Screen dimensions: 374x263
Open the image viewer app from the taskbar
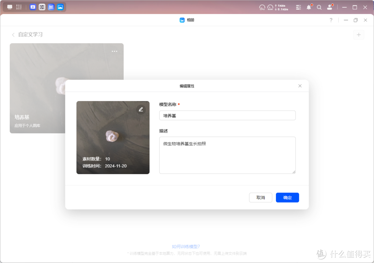(x=60, y=7)
